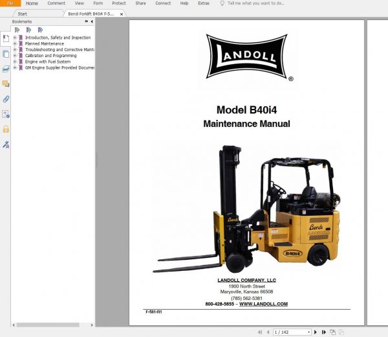388x337 pixels.
Task: Open the Layers panel icon in sidebar
Action: 6,69
